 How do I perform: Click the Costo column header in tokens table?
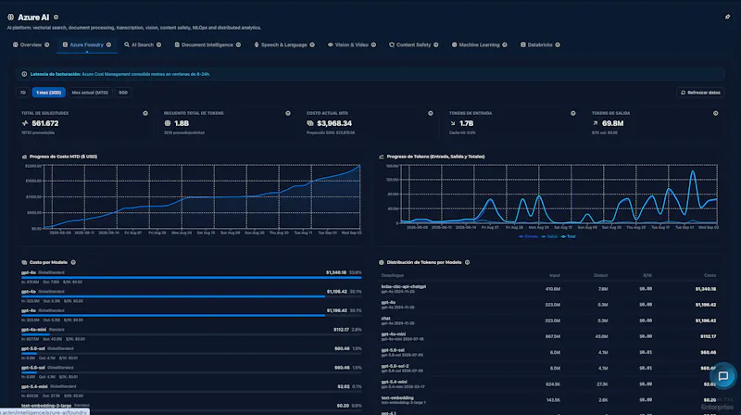point(710,275)
